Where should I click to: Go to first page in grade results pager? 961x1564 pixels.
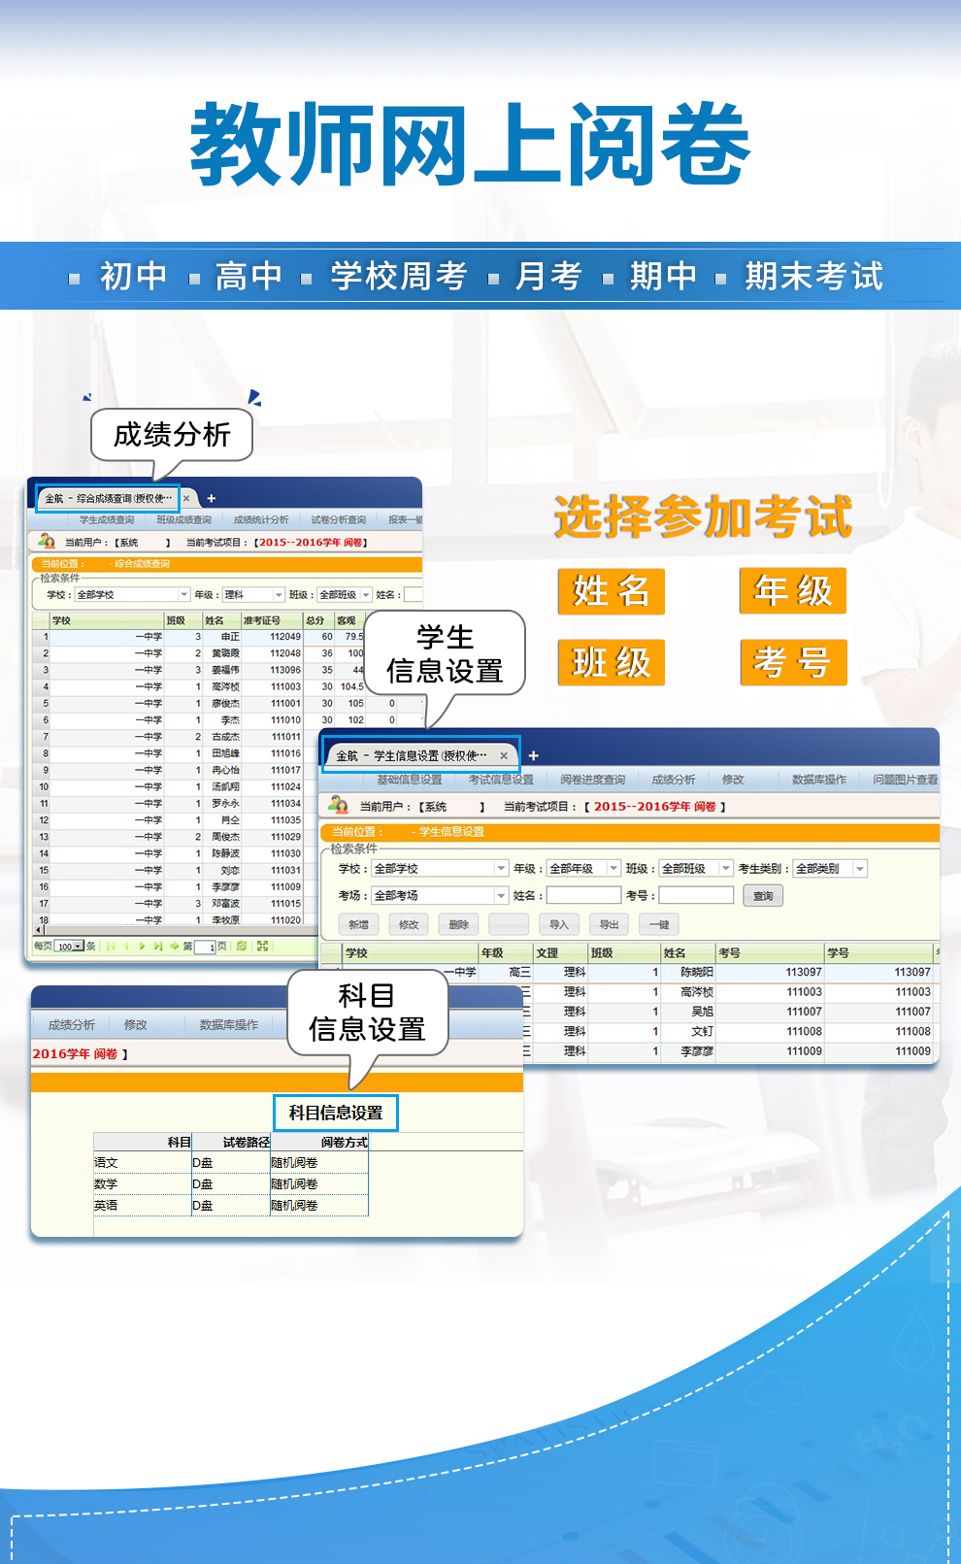(111, 946)
